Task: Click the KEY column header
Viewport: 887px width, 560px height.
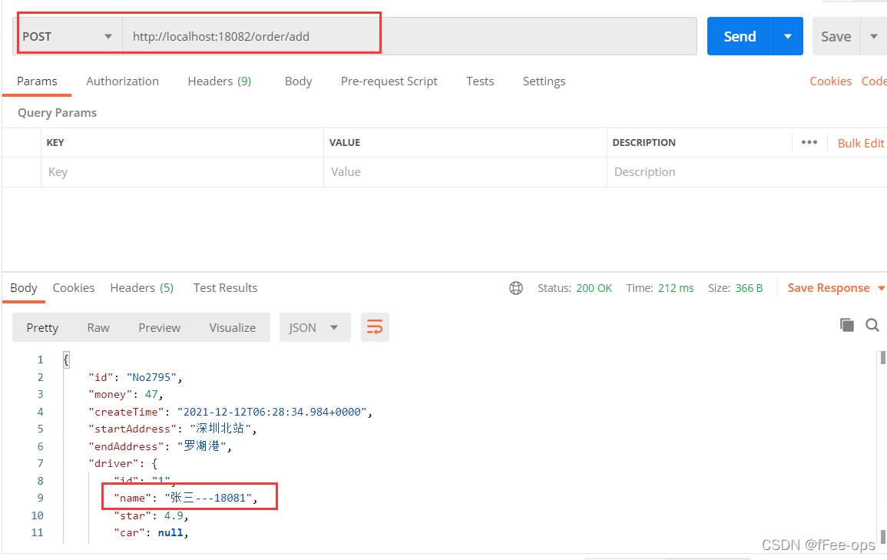Action: [x=55, y=143]
